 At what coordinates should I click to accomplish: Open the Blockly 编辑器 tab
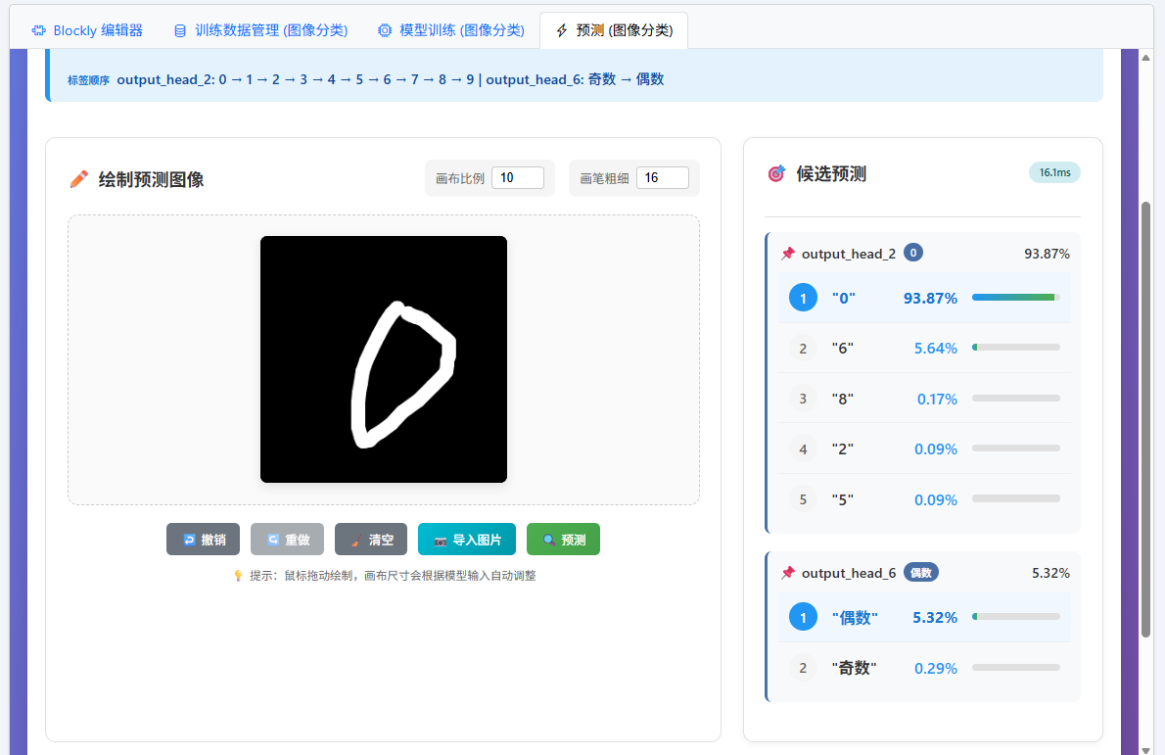click(87, 30)
